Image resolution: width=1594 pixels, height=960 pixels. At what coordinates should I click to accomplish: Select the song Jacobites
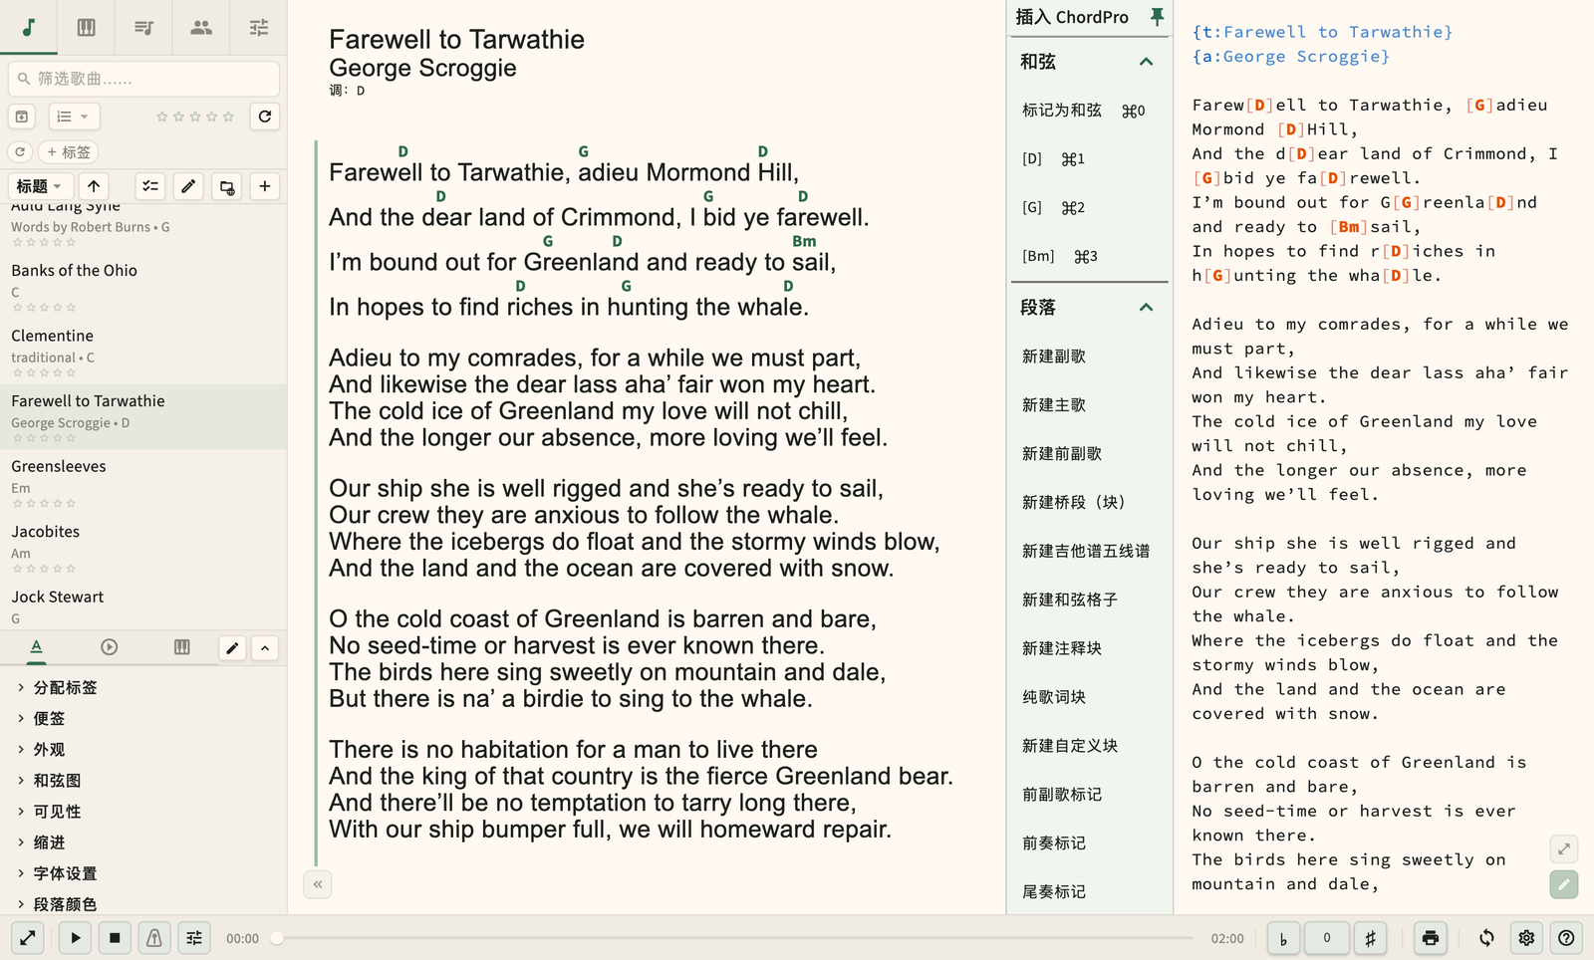pyautogui.click(x=143, y=547)
